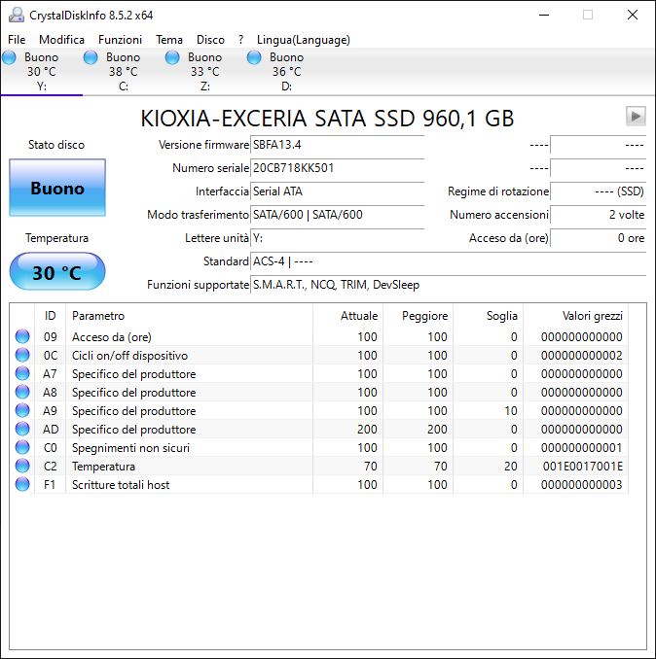Viewport: 656px width, 659px height.
Task: Click the Peggiore column header
Action: 419,316
